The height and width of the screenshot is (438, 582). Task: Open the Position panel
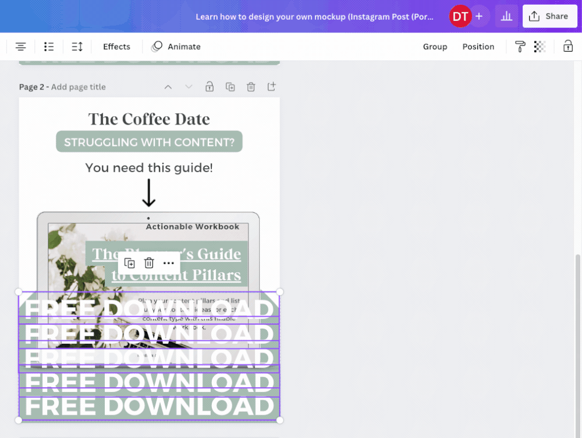coord(478,47)
